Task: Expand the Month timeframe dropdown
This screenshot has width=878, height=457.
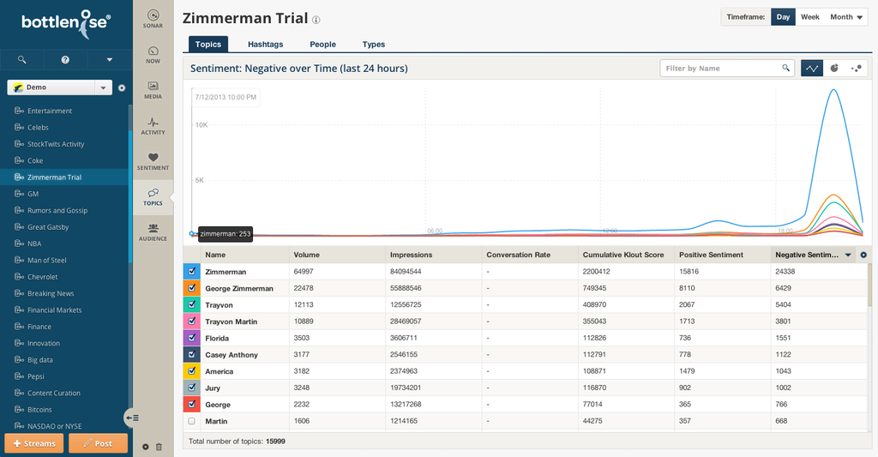Action: 846,17
